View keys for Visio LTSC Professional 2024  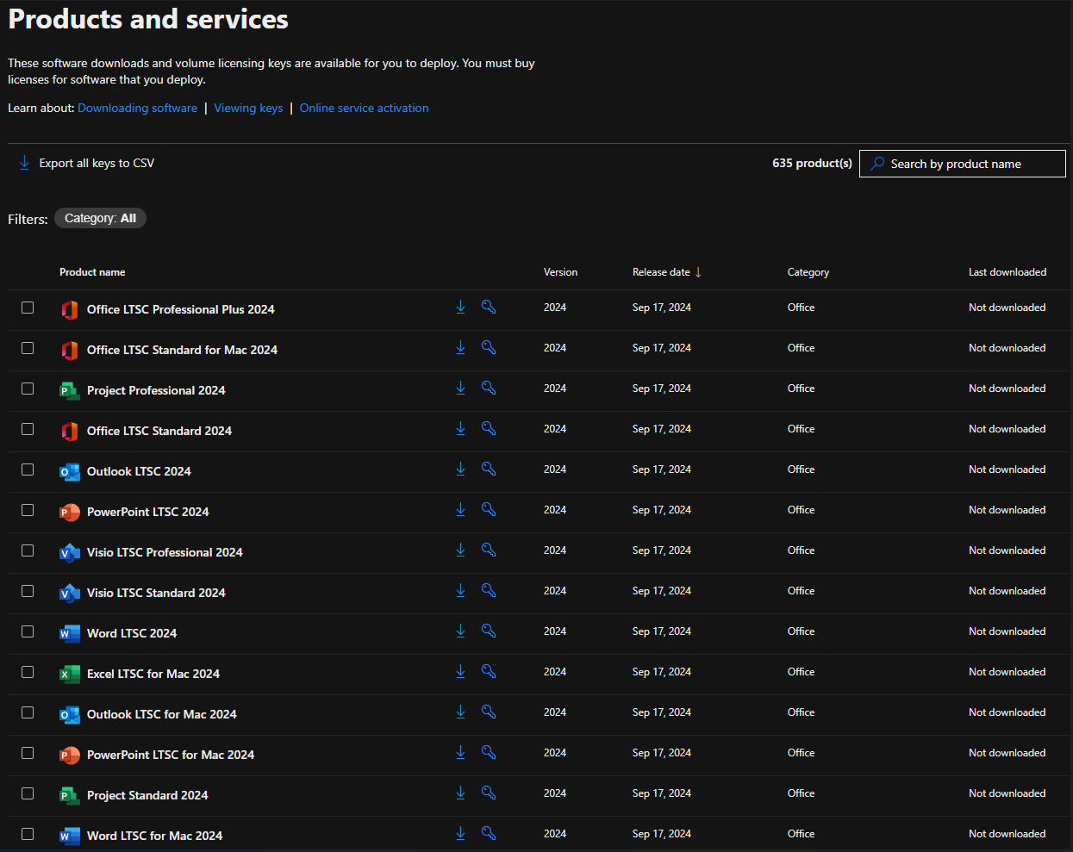pyautogui.click(x=489, y=550)
